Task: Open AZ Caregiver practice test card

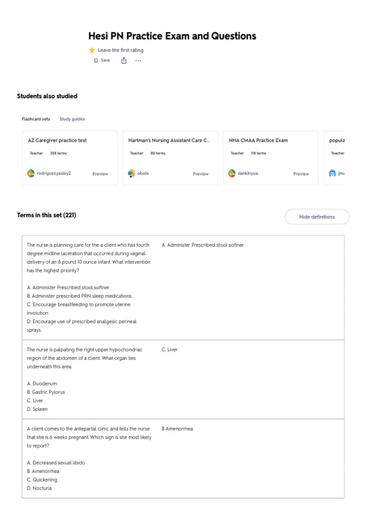Action: pos(70,158)
